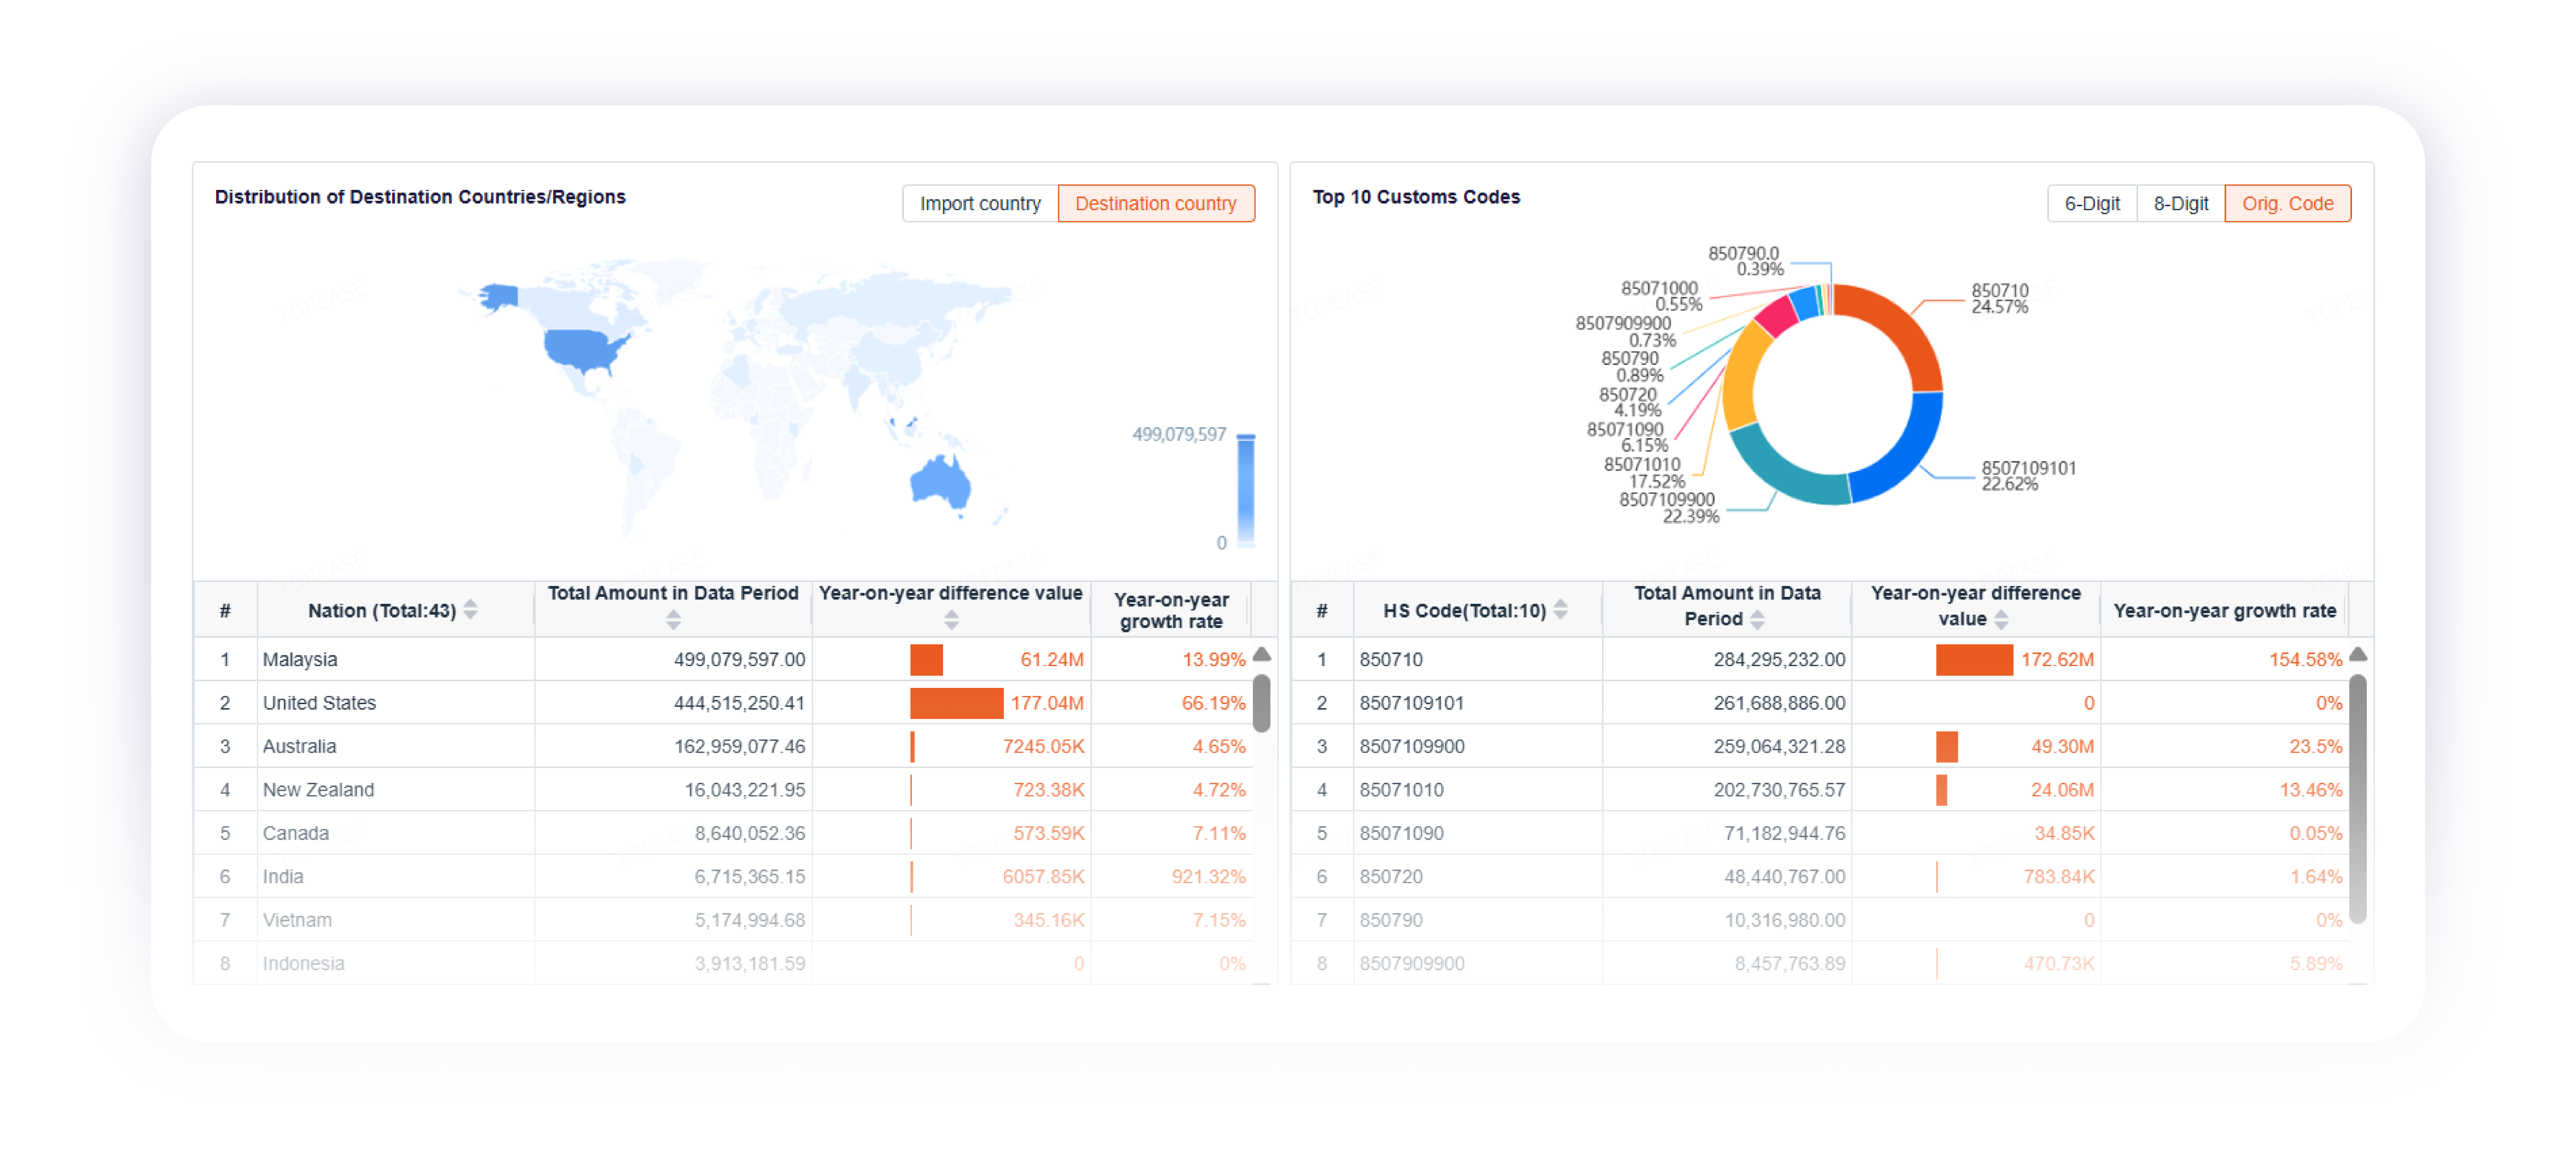Select the Canada row
Viewport: 2576px width, 1170px height.
click(723, 833)
